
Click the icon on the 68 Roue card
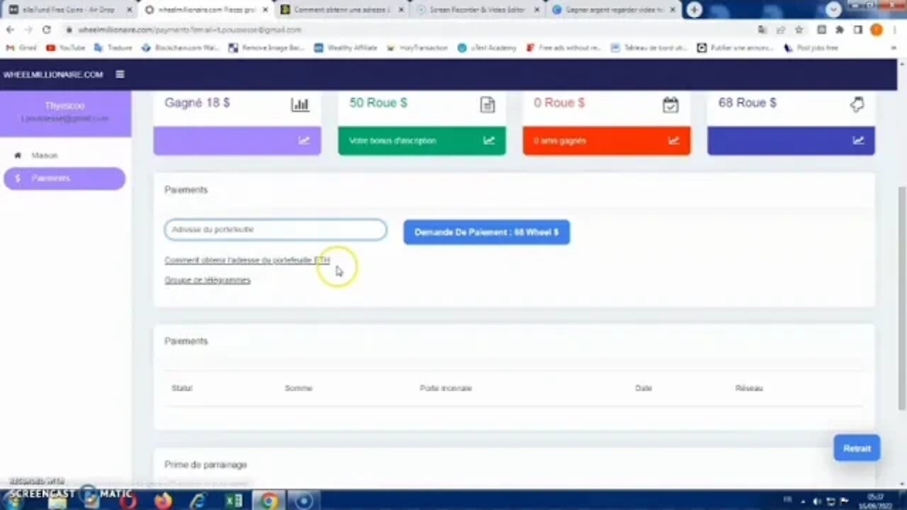pos(857,105)
